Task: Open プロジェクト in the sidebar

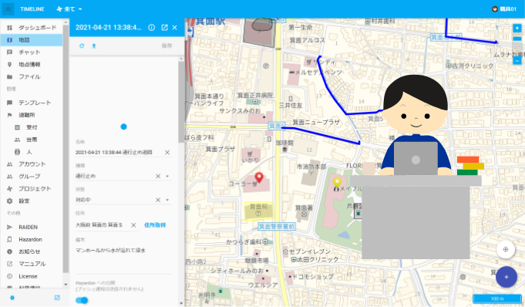Action: click(x=31, y=189)
